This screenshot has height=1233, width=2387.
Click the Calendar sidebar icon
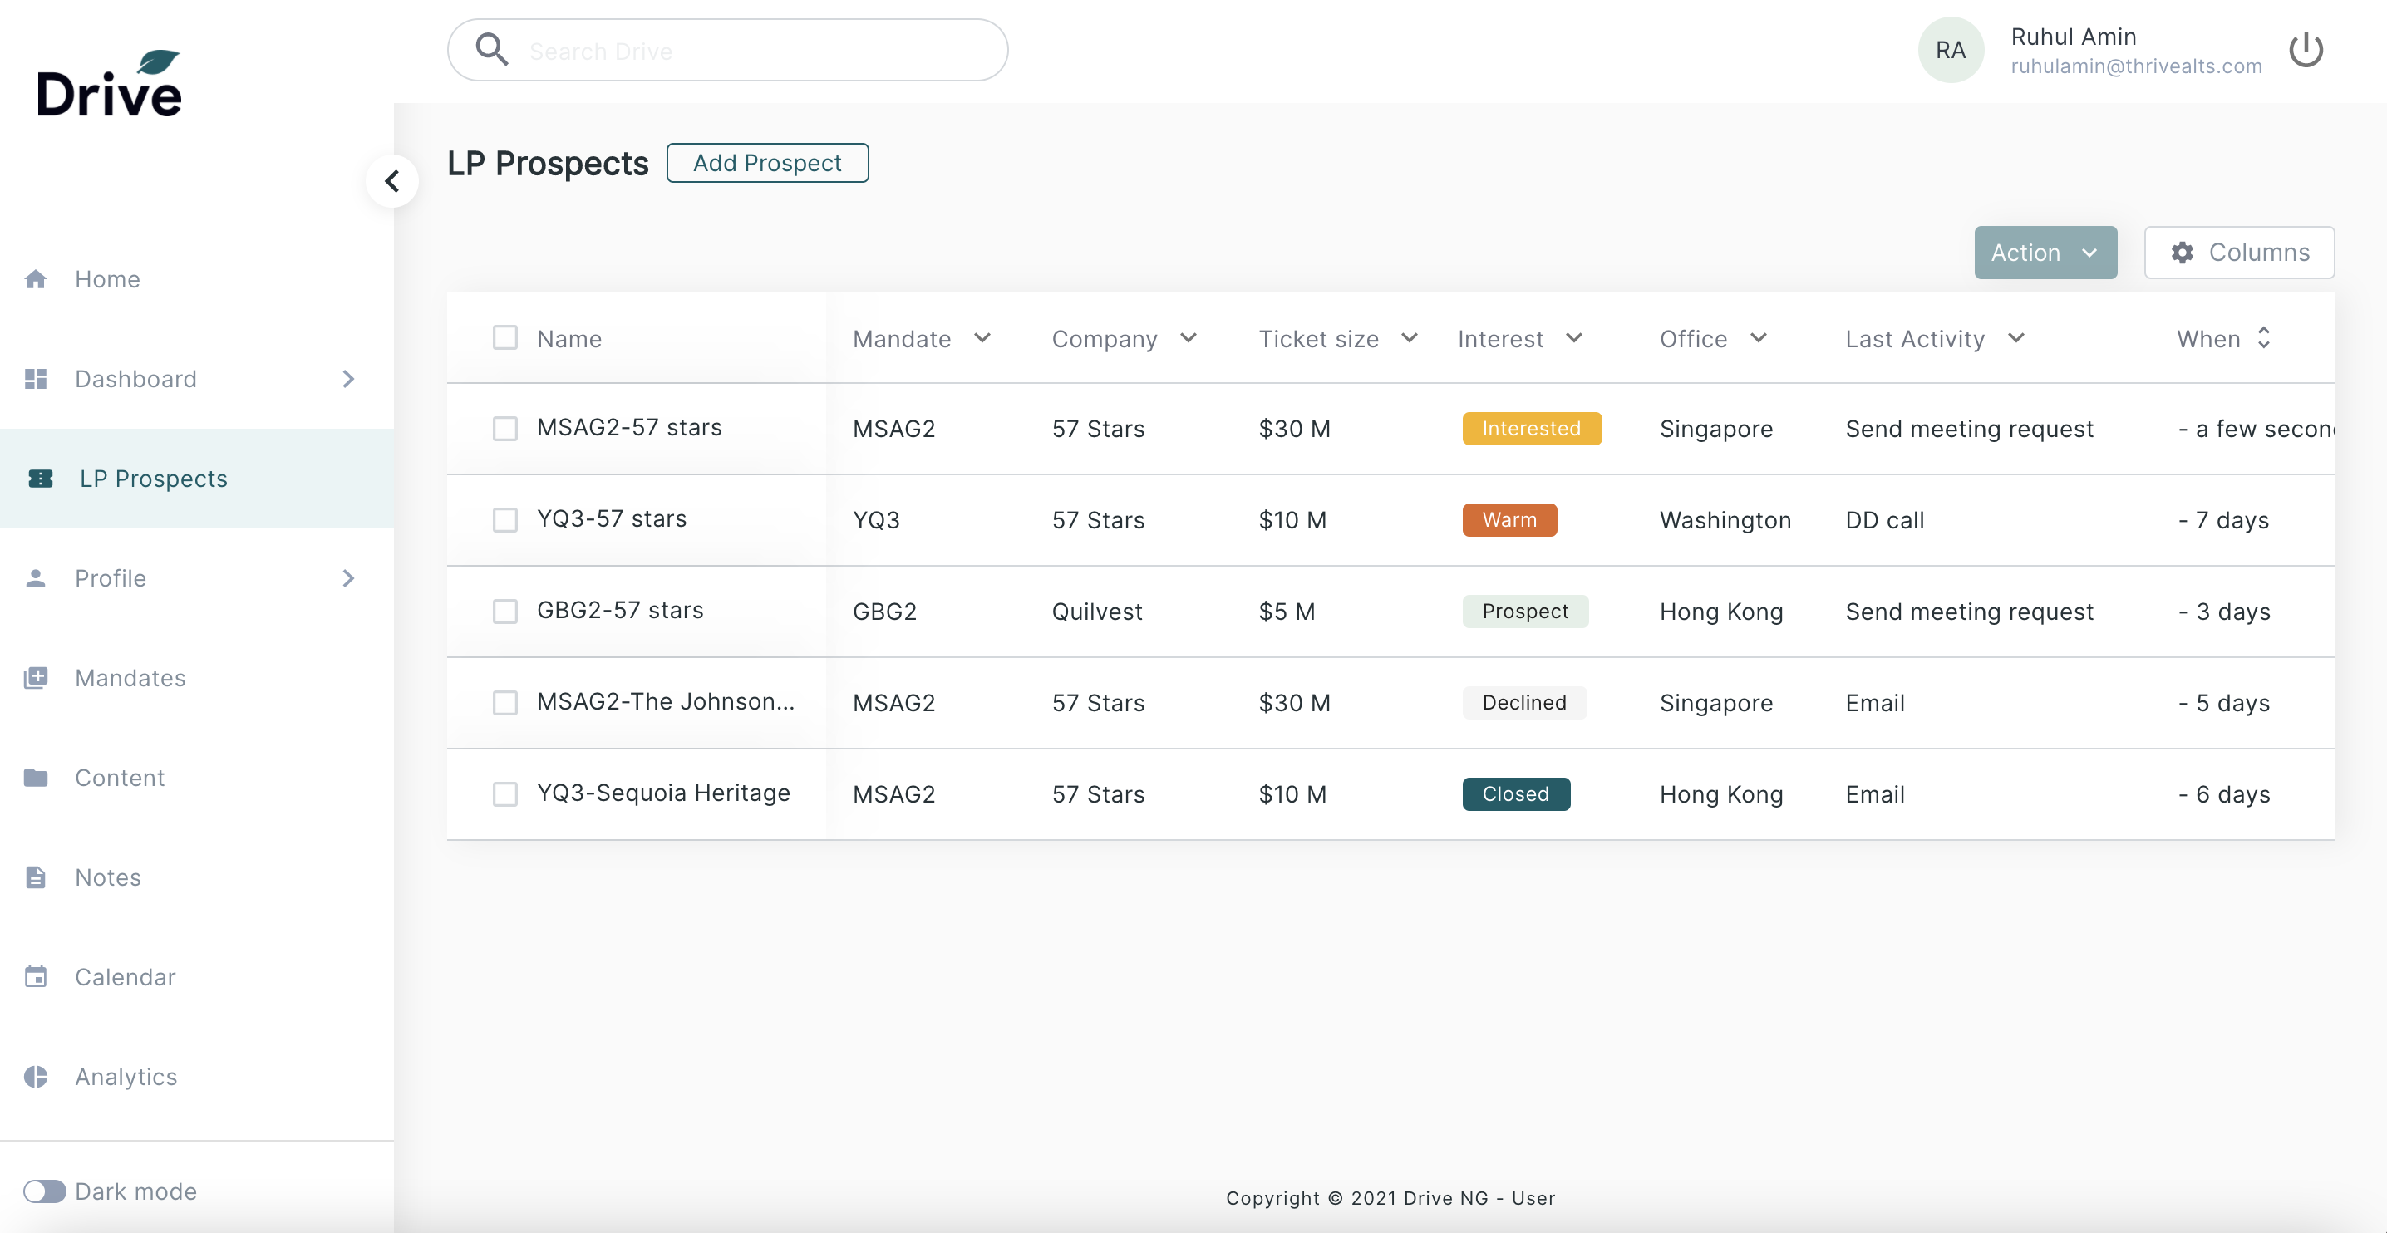(35, 976)
